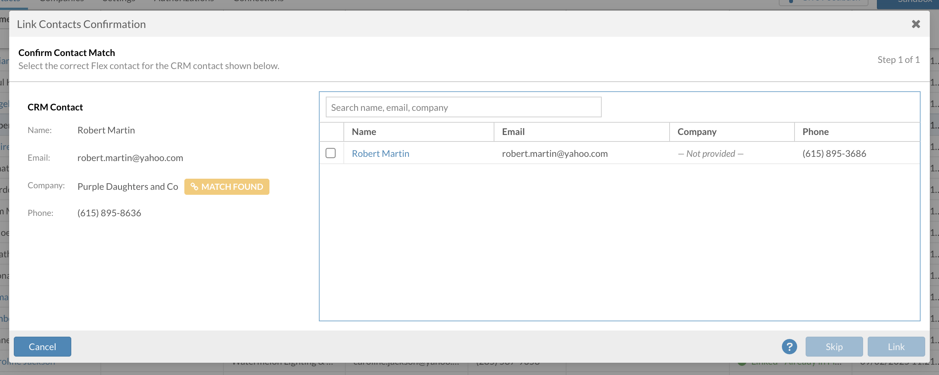Click the Step 1 of 1 indicator
Viewport: 939px width, 375px height.
click(898, 60)
